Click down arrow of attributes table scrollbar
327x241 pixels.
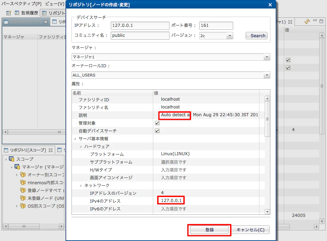tap(267, 212)
